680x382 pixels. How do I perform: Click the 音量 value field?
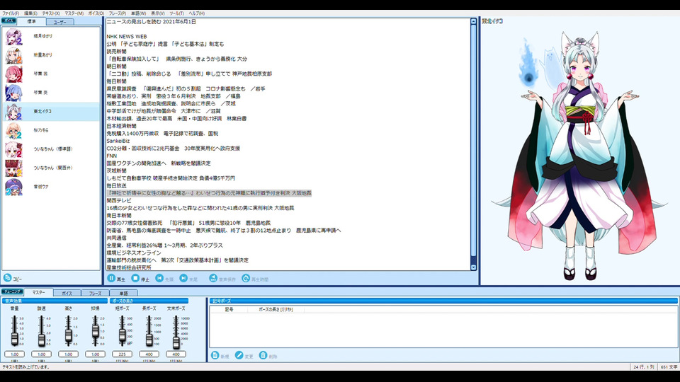tap(14, 354)
